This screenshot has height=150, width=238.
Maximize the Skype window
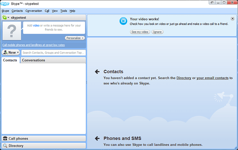point(224,2)
